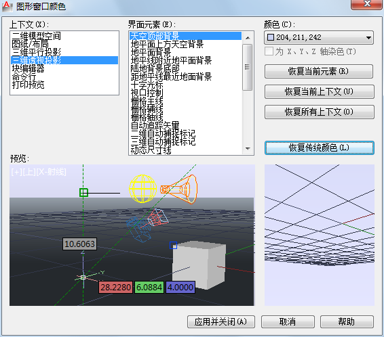Click the green autosnap square marker in preview
Screen dimensions: 384x337
(83, 192)
